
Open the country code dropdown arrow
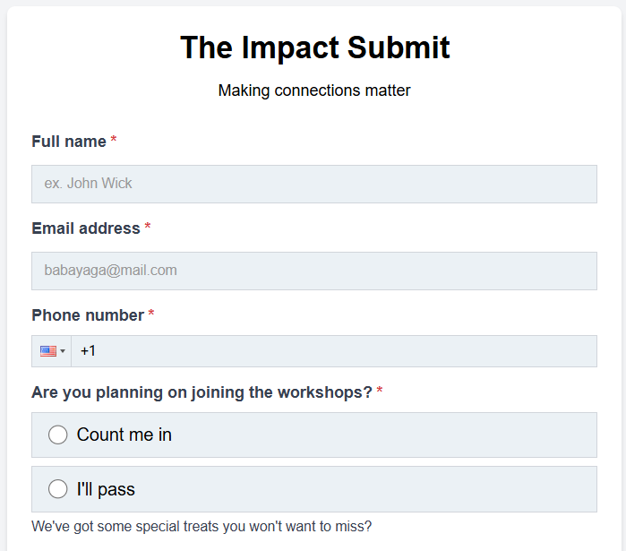(x=63, y=351)
